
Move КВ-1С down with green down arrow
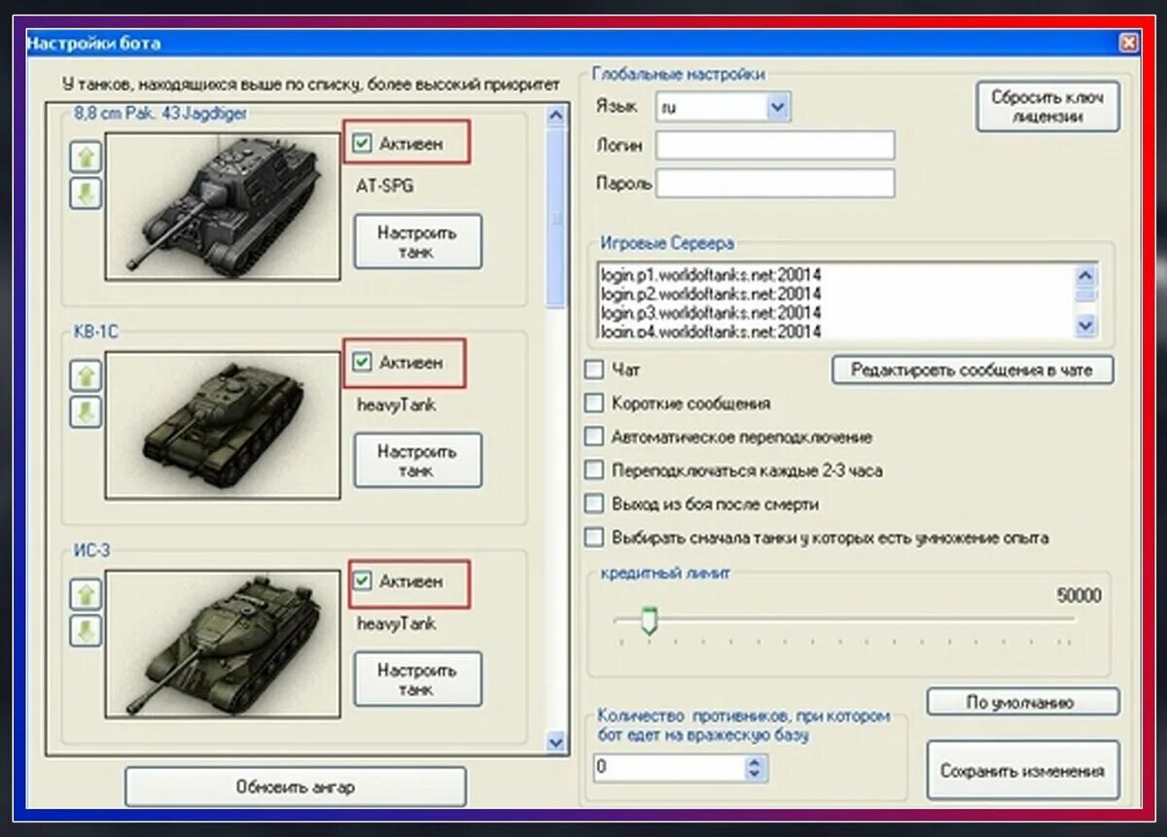point(86,412)
